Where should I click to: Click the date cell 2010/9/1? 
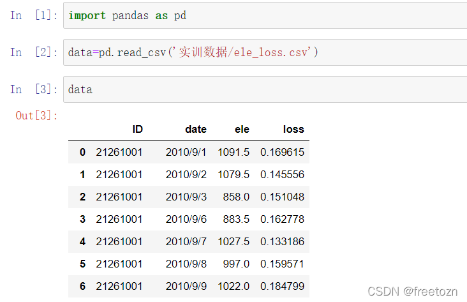click(x=186, y=152)
